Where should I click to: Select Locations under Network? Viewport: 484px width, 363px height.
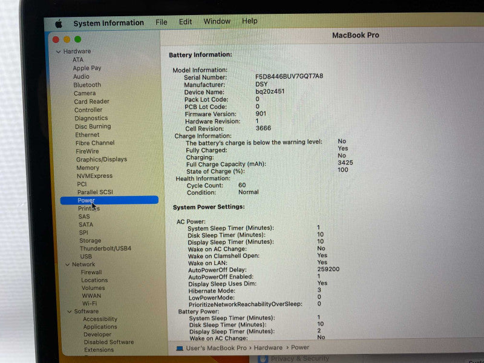point(94,280)
